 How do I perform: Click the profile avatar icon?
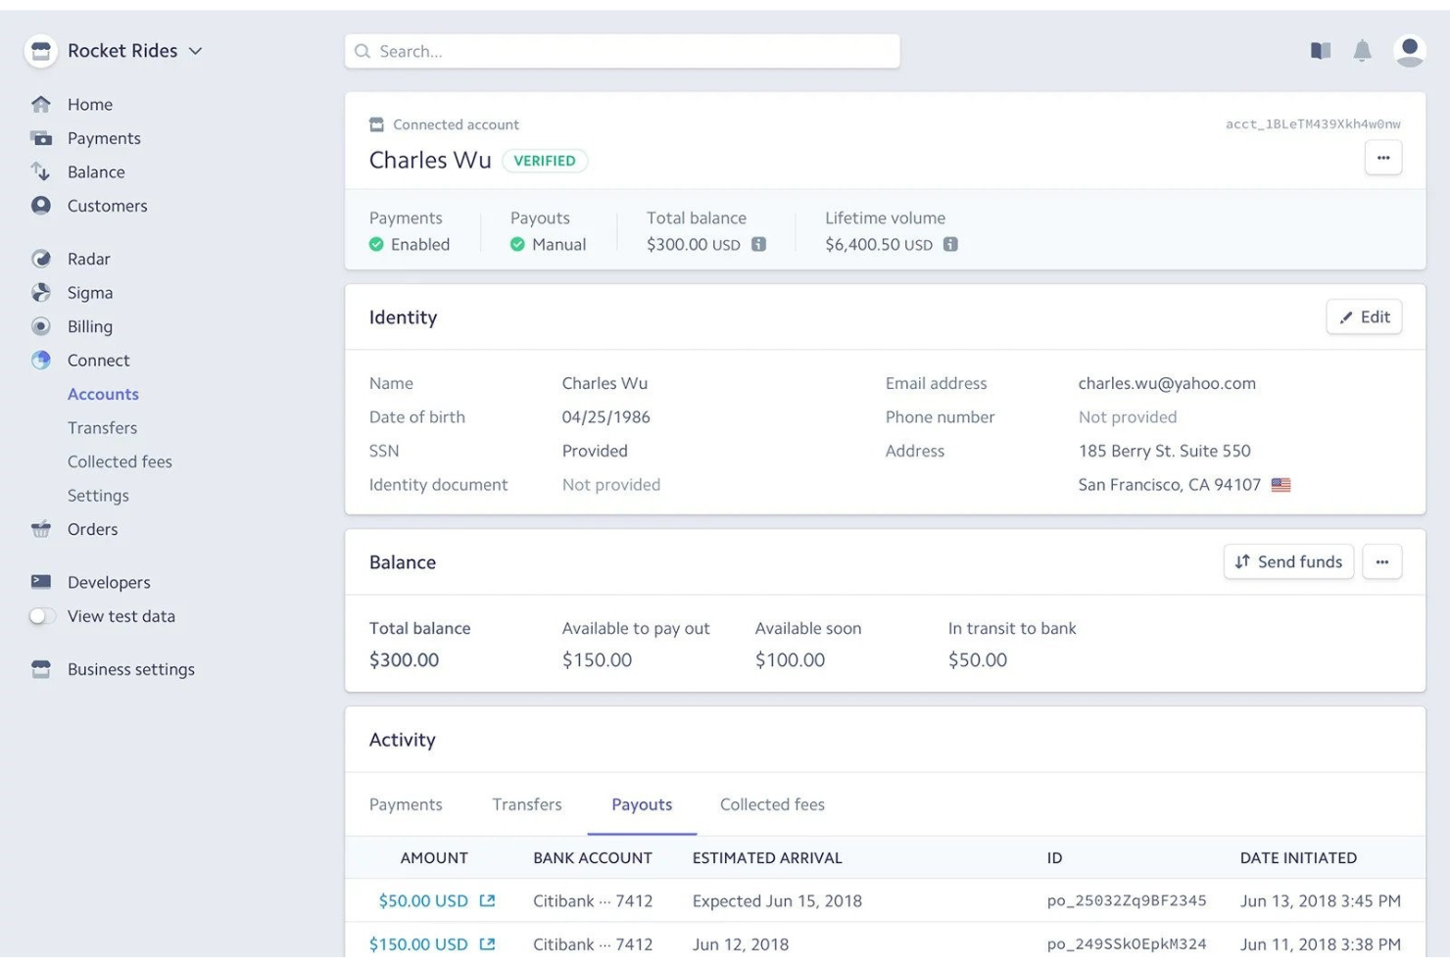tap(1409, 51)
